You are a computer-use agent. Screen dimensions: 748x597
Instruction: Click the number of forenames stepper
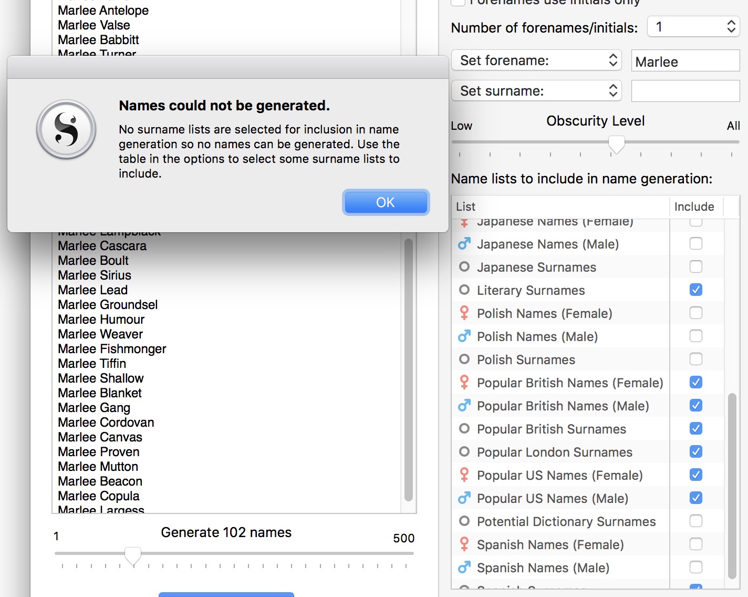[731, 27]
